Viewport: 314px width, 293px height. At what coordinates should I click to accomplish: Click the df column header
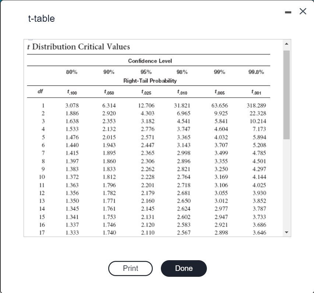(40, 91)
